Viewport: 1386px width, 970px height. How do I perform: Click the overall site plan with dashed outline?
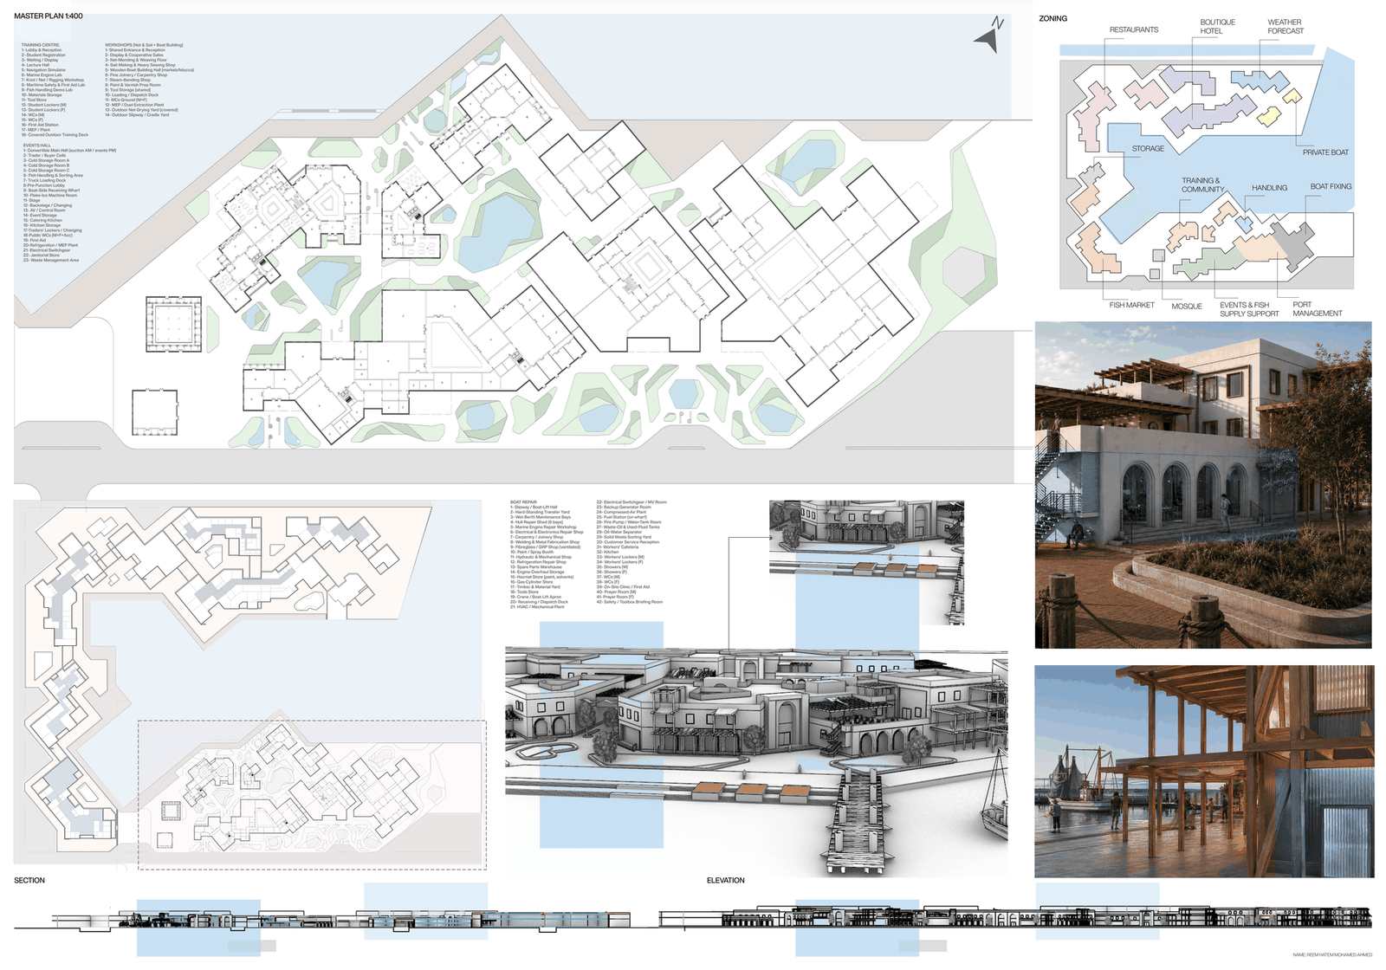click(x=249, y=686)
